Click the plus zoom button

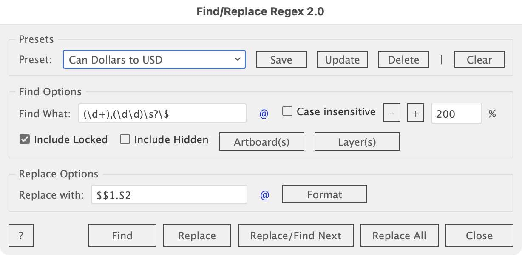[416, 114]
